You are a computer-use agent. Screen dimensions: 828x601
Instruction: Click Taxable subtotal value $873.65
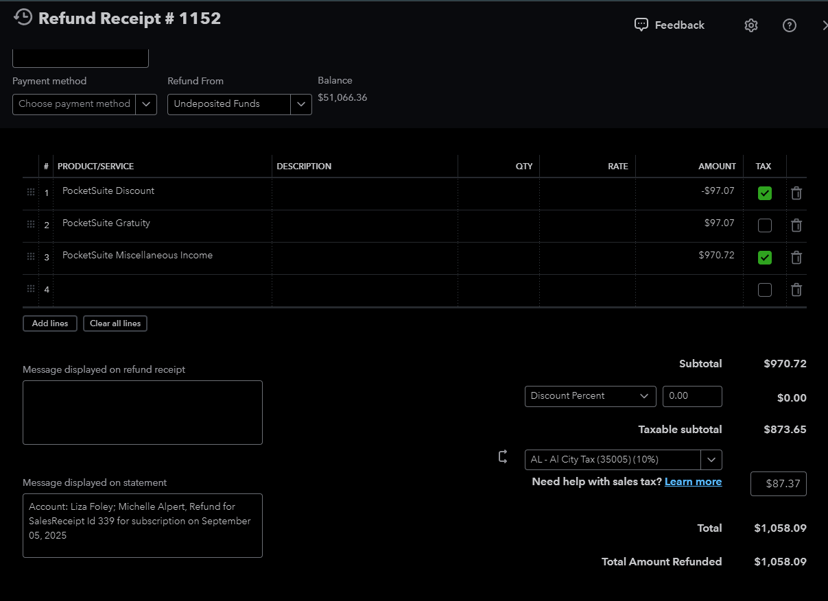click(785, 430)
